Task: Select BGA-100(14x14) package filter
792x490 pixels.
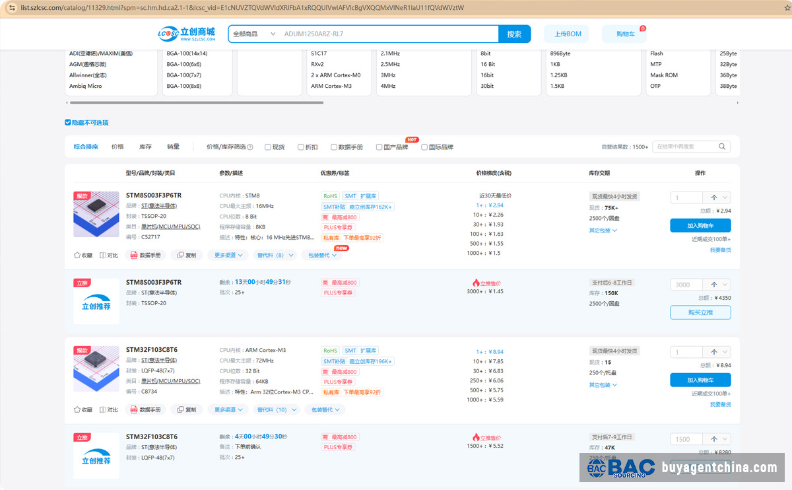Action: [187, 53]
